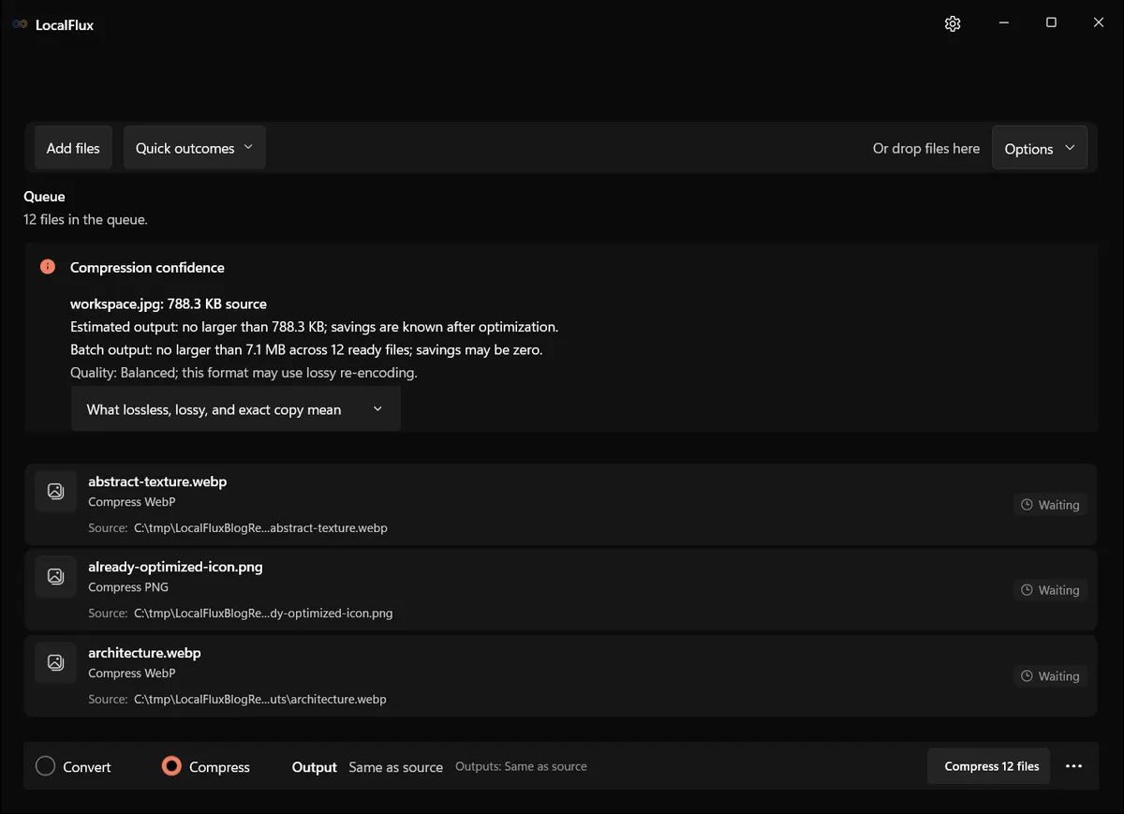The image size is (1124, 814).
Task: Select the architecture.webp queue item
Action: click(561, 676)
